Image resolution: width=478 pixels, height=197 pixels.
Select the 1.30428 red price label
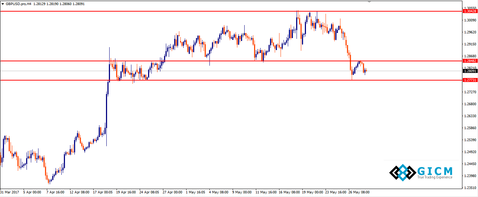[x=470, y=11]
